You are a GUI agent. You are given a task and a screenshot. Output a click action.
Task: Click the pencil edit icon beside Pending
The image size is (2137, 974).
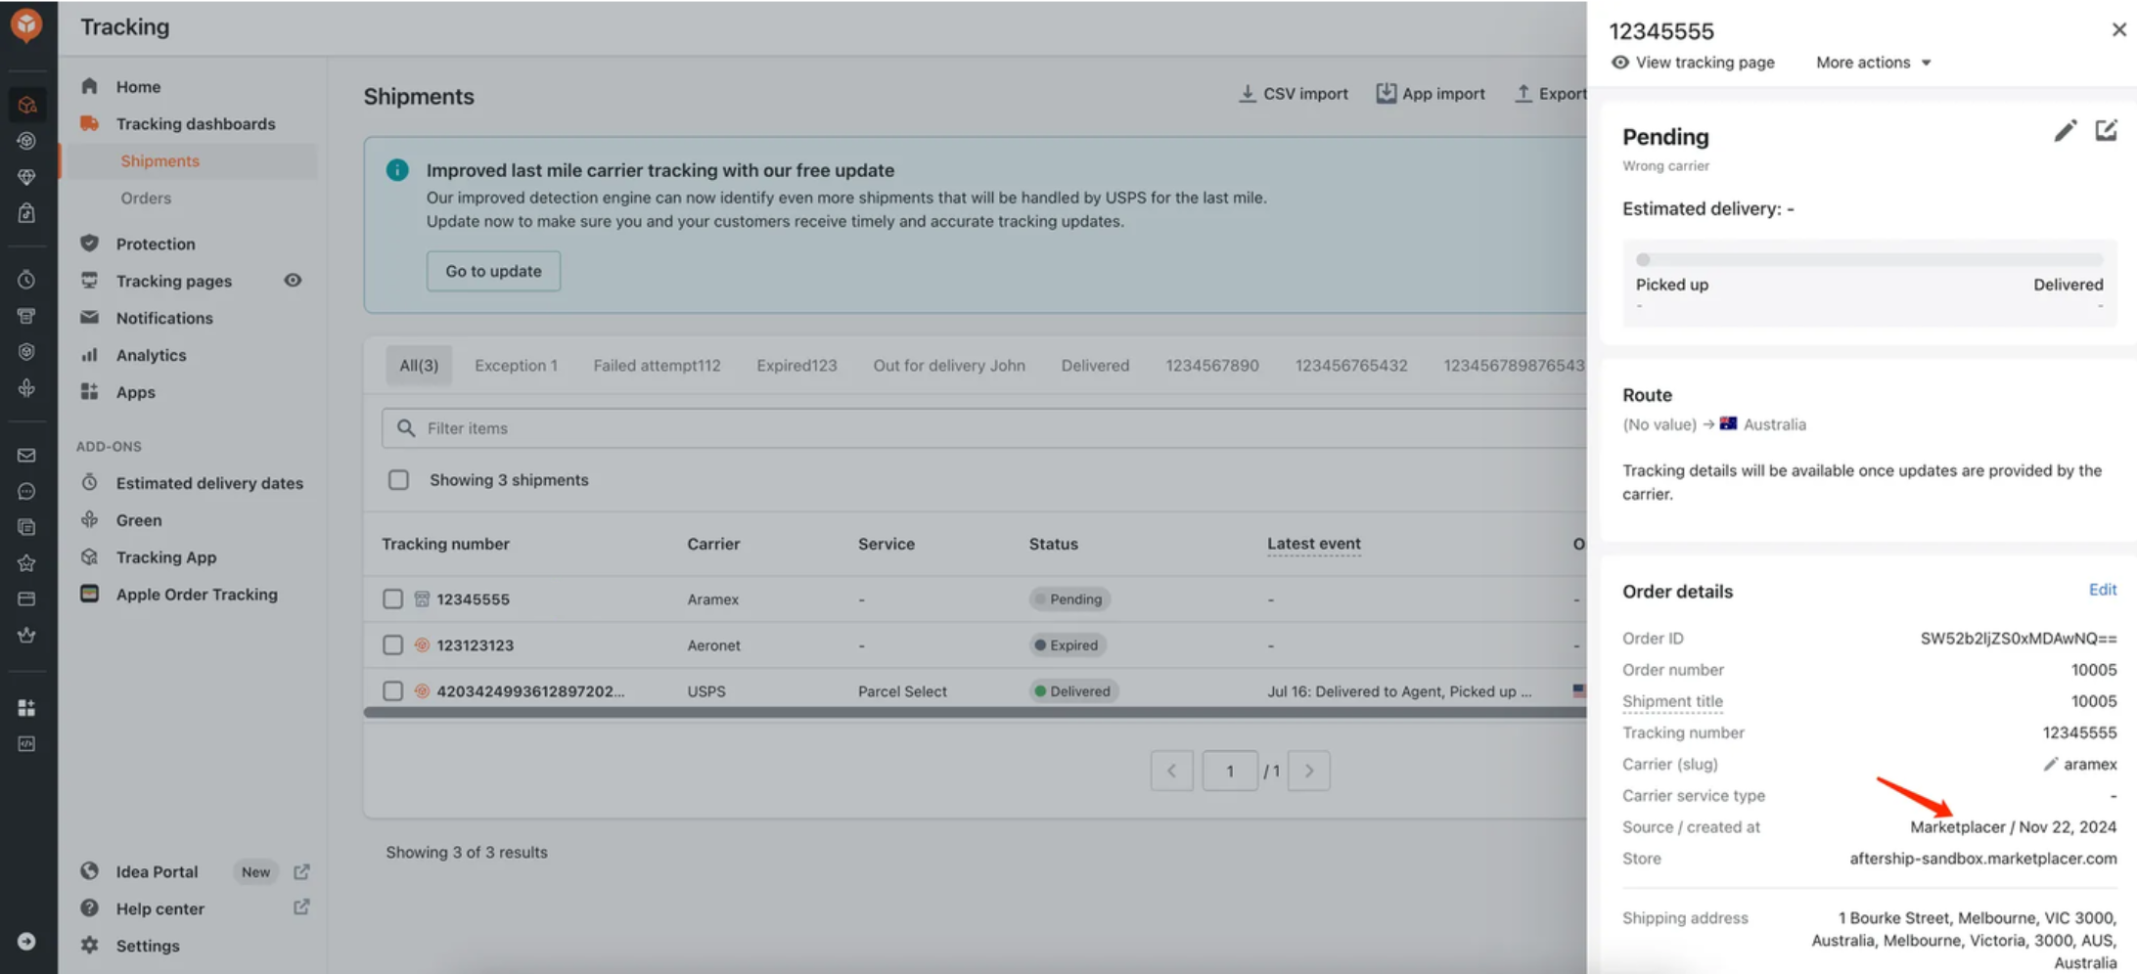point(2065,132)
